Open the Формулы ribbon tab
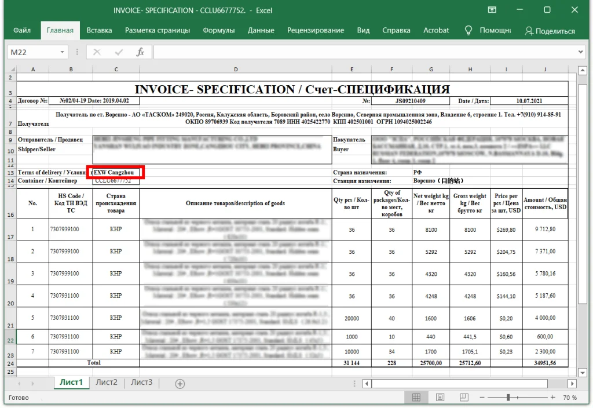The image size is (593, 408). [x=218, y=30]
